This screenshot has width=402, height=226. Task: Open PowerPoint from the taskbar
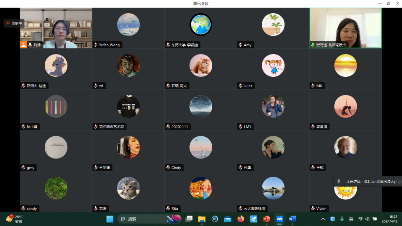(x=266, y=219)
